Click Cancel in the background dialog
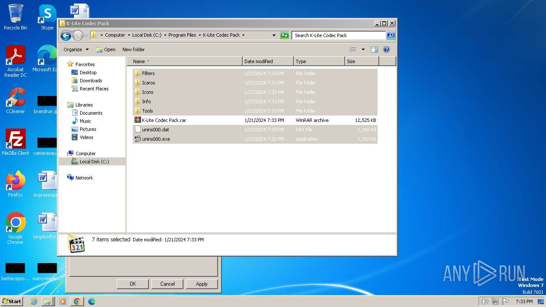The width and height of the screenshot is (546, 307). point(167,284)
